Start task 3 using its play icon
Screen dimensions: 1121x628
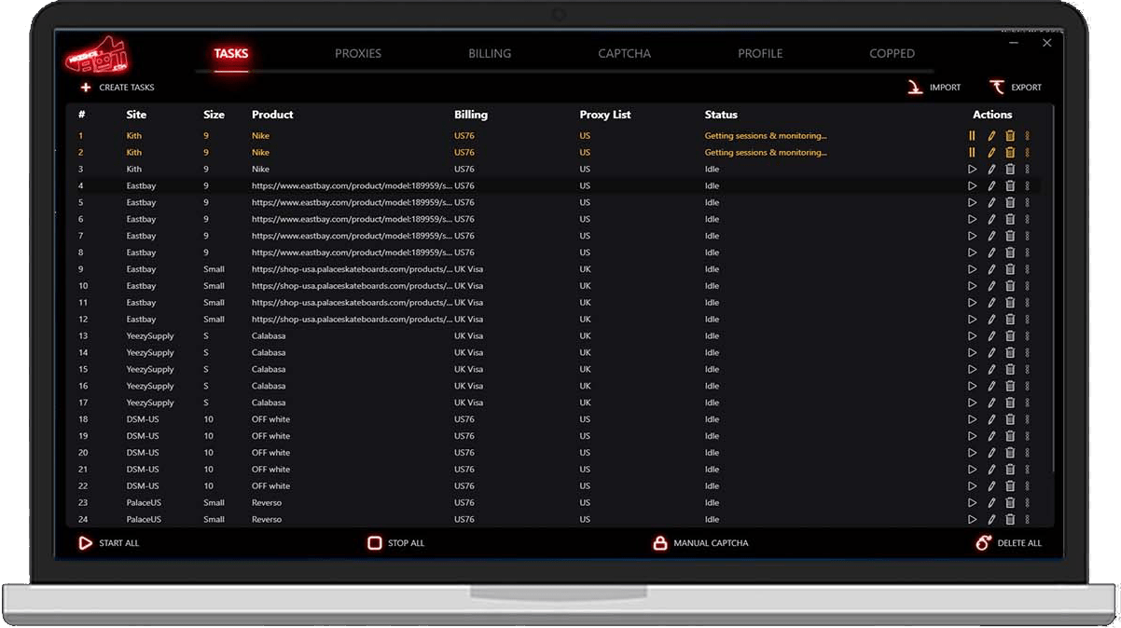coord(972,169)
